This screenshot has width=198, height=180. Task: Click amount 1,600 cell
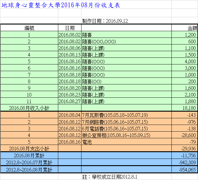184,88
